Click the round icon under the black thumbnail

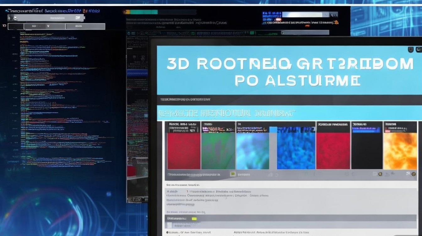click(380, 174)
